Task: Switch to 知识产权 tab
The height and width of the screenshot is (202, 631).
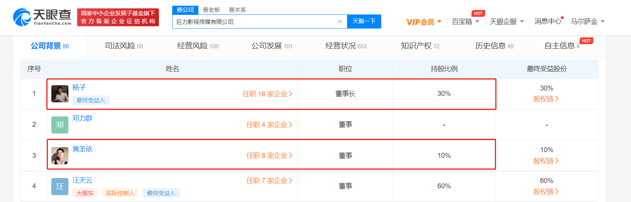Action: point(420,46)
